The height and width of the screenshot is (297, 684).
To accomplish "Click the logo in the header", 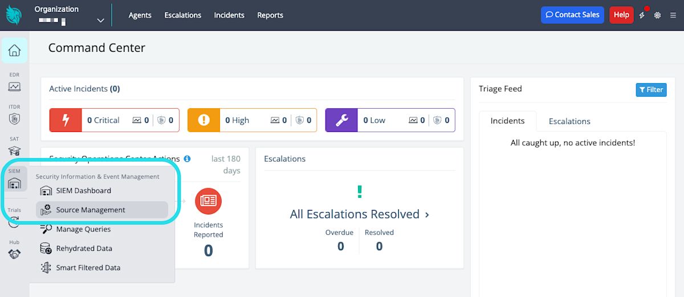I will click(x=14, y=15).
